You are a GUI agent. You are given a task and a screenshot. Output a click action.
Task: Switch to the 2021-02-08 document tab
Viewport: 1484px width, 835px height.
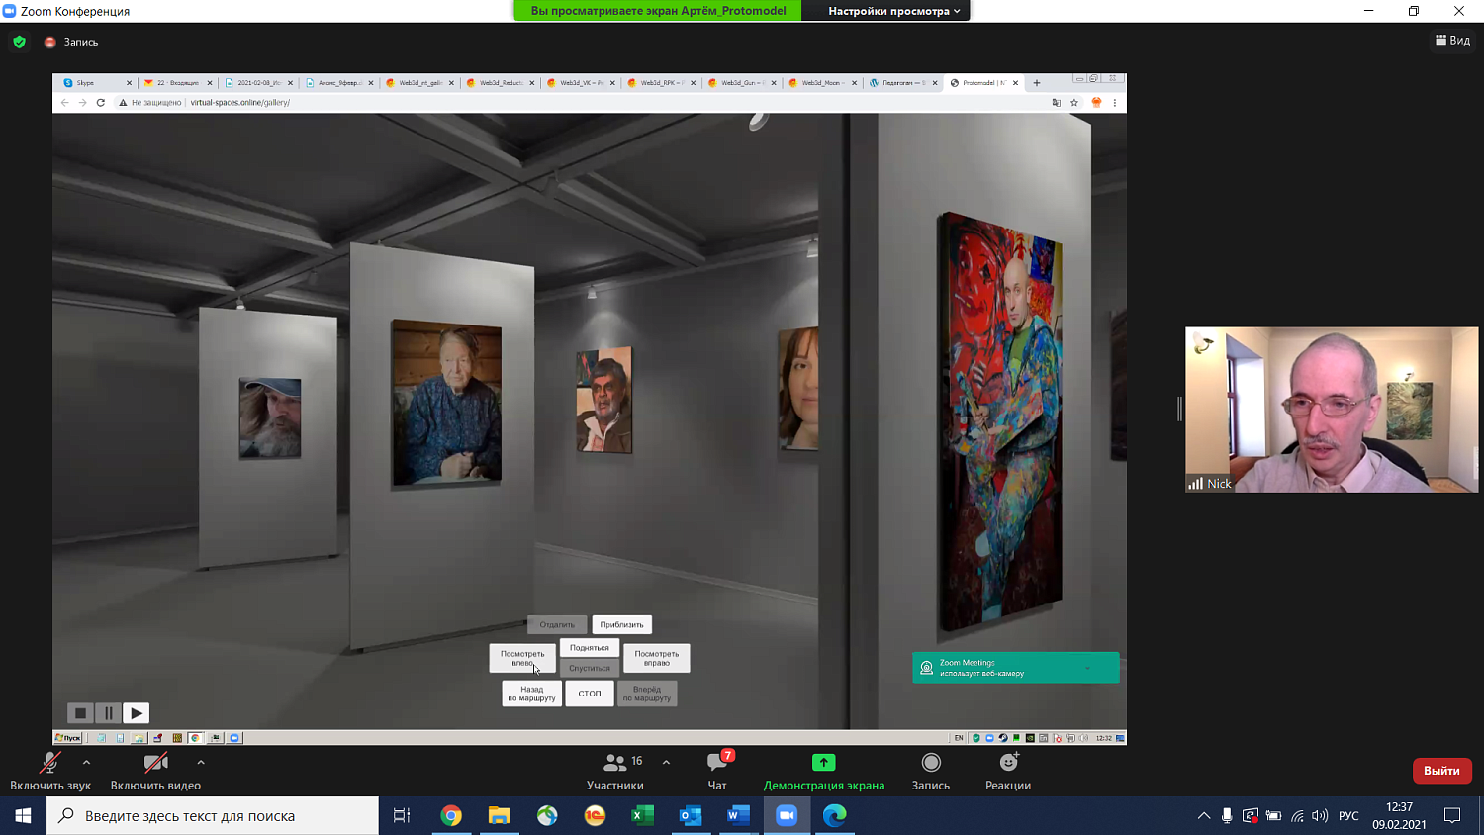[258, 83]
